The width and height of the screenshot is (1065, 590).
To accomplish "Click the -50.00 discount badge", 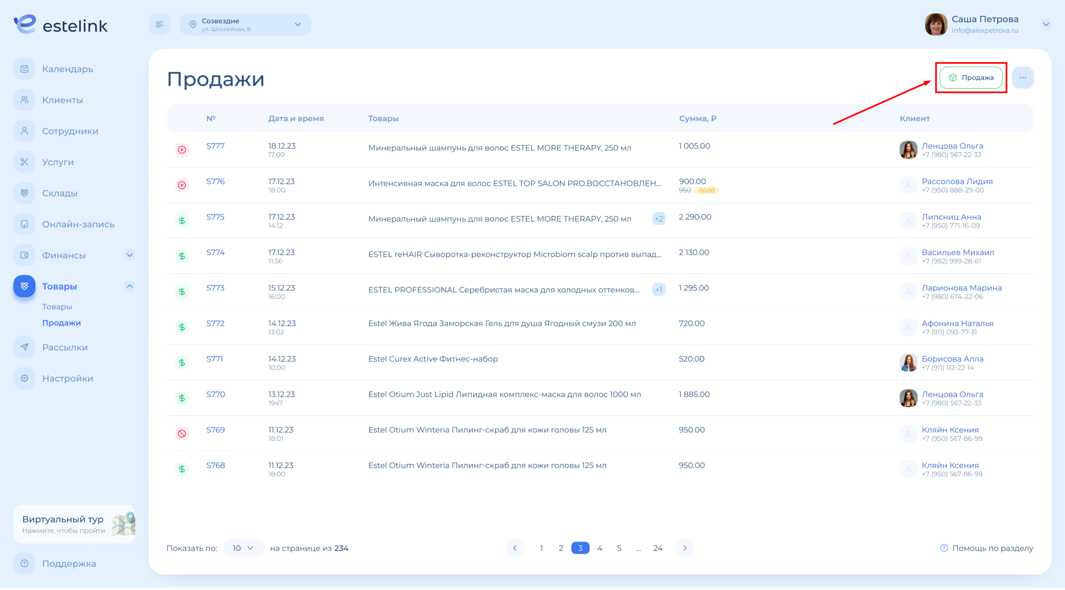I will tap(706, 191).
